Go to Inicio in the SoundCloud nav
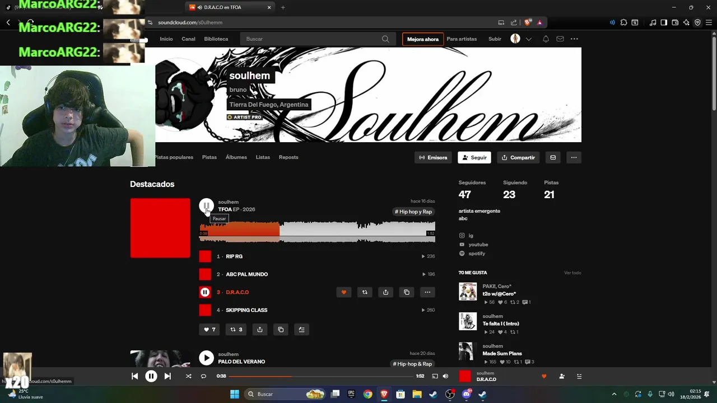The width and height of the screenshot is (717, 403). click(166, 39)
